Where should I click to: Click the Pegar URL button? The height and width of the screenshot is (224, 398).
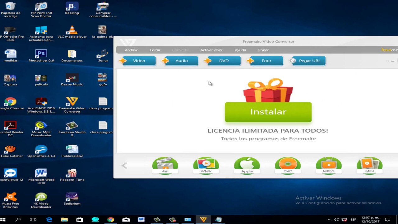point(308,61)
